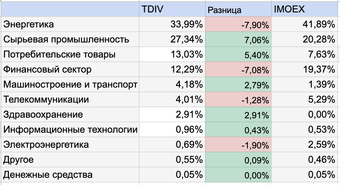Image resolution: width=340 pixels, height=185 pixels.
Task: Click the Другое row label
Action: tap(70, 160)
